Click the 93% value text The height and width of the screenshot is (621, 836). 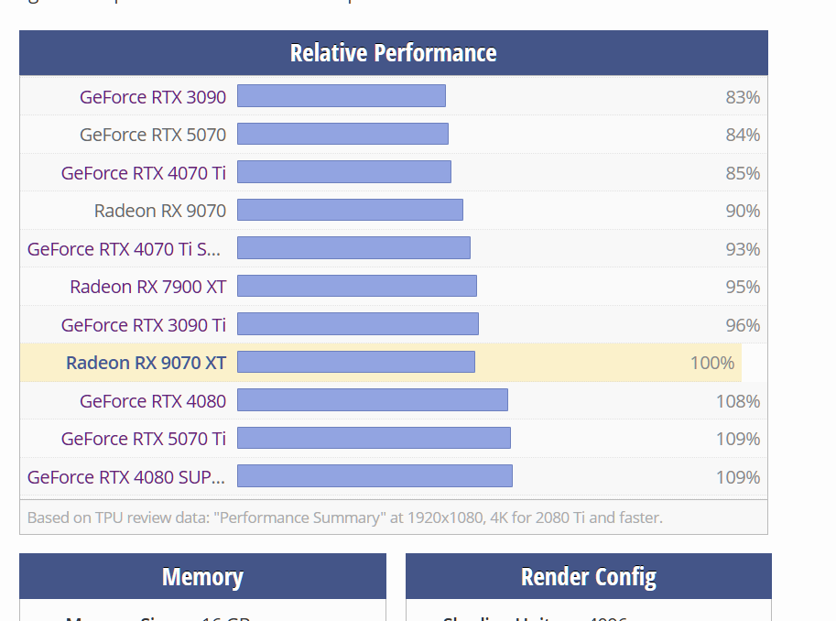pos(743,249)
